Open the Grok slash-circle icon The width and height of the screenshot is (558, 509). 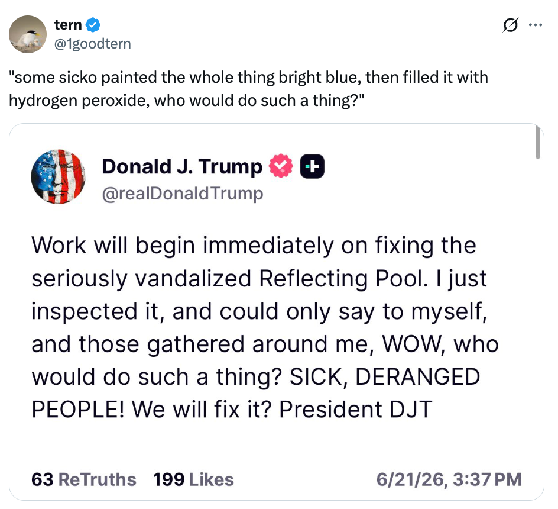511,25
